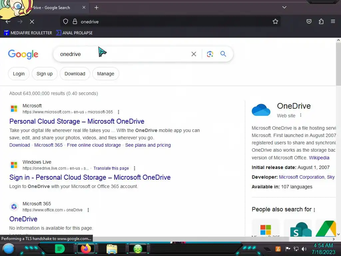Click the site security padlock icon
Screen dimensions: 341x256
[75, 21]
